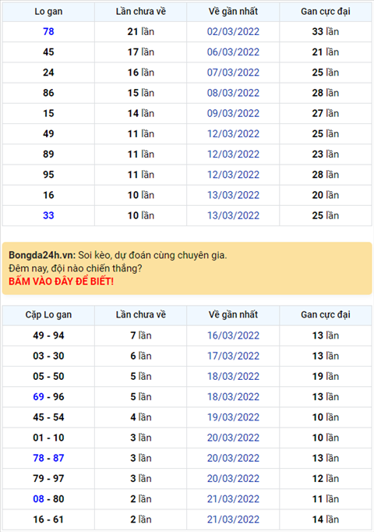Select the '27 lần' cell

point(326,113)
